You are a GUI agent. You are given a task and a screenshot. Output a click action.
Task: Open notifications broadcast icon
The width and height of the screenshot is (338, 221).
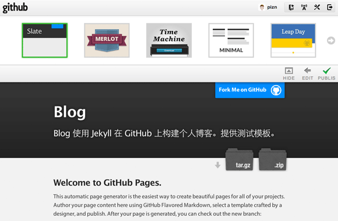point(304,8)
